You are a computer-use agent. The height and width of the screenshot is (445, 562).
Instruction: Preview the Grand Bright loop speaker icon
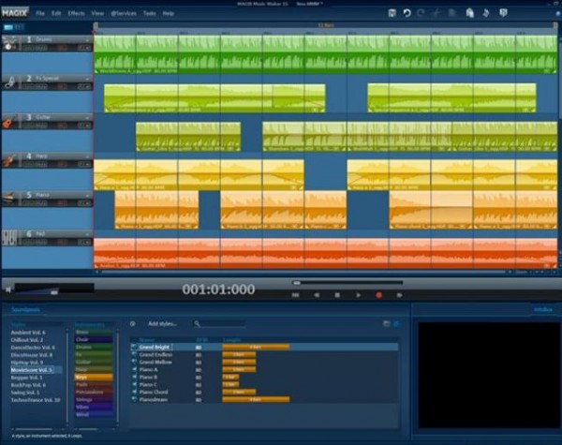[x=134, y=347]
